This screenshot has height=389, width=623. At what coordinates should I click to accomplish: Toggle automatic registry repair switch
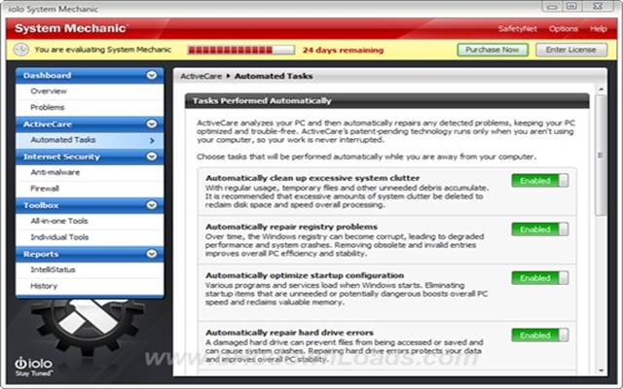(540, 230)
